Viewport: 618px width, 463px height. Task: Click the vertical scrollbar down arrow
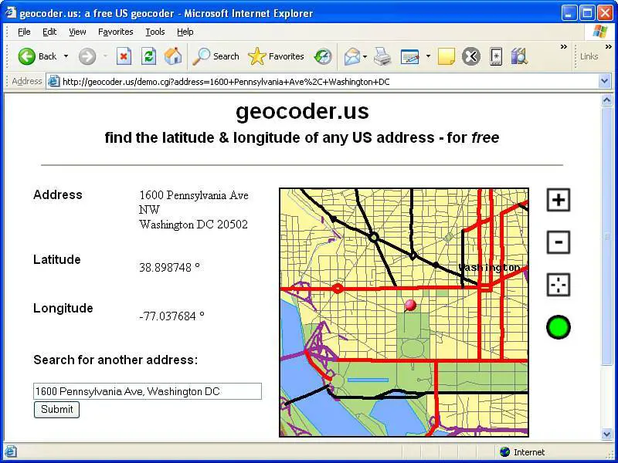point(607,434)
